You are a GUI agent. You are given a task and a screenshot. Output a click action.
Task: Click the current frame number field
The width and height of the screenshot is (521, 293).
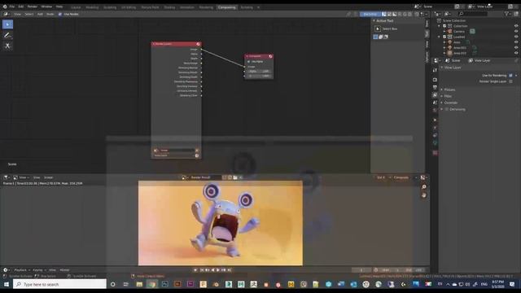click(x=361, y=270)
